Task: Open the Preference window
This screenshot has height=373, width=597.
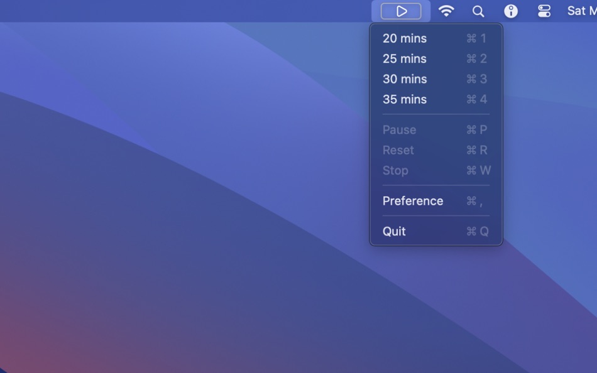Action: click(x=413, y=201)
